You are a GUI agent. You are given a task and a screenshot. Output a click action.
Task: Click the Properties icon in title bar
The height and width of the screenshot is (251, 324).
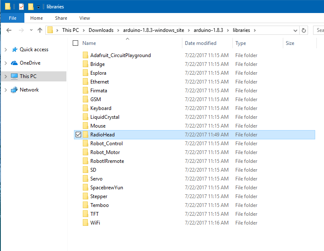point(21,7)
